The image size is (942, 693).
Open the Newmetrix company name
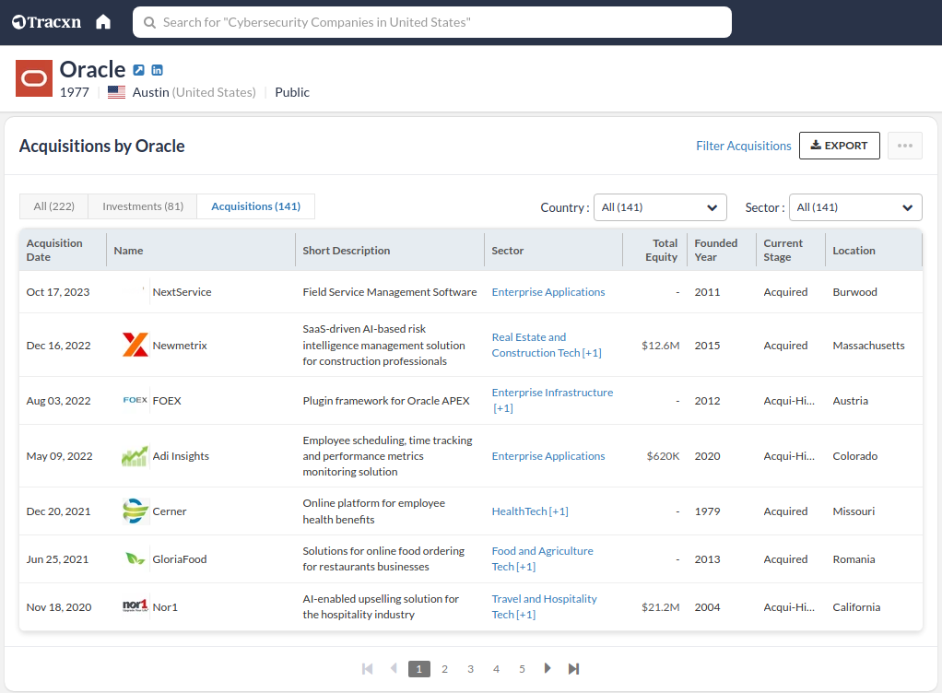180,346
